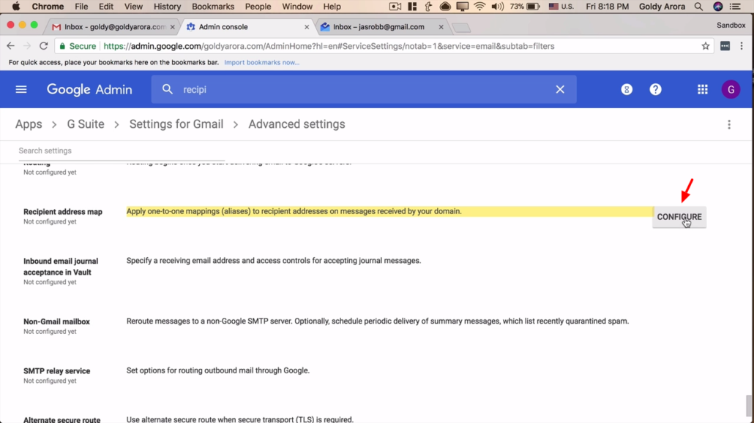Open the Google Admin hamburger menu
This screenshot has height=423, width=754.
[x=21, y=89]
